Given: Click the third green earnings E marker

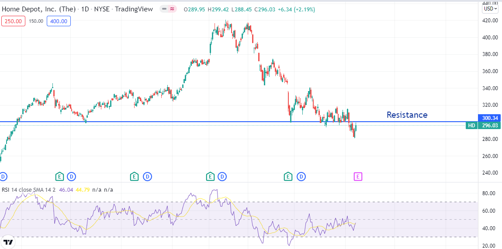Looking at the screenshot, I should tap(210, 176).
